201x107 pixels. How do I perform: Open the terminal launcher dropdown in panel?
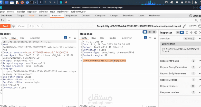click(35, 2)
